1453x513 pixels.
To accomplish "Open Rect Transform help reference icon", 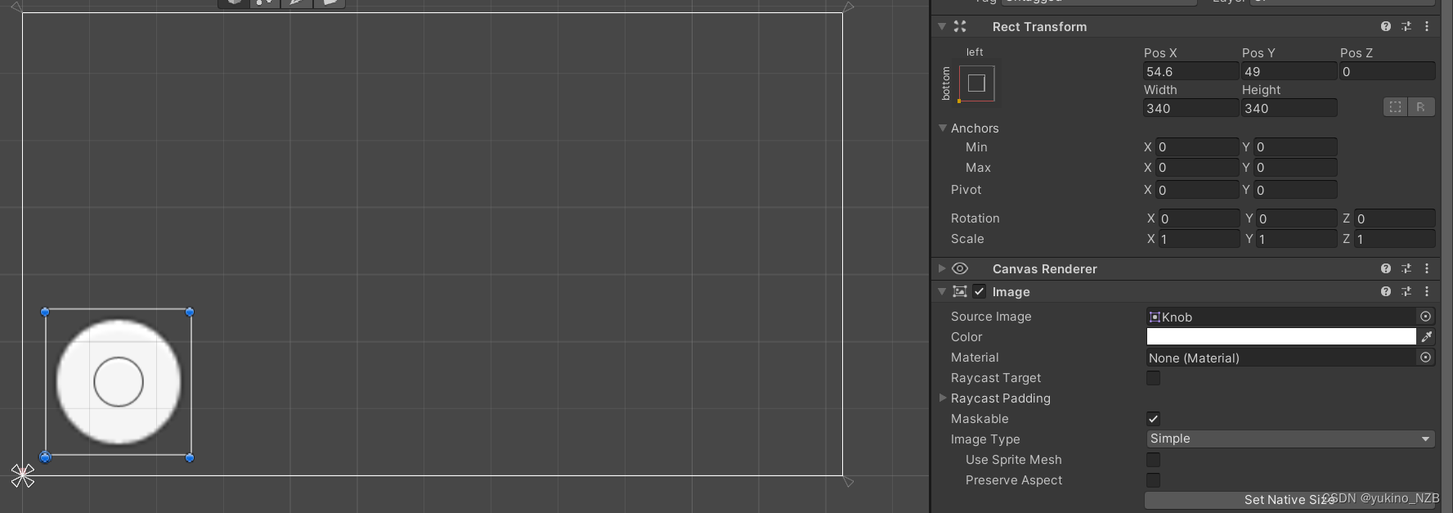I will pyautogui.click(x=1386, y=26).
